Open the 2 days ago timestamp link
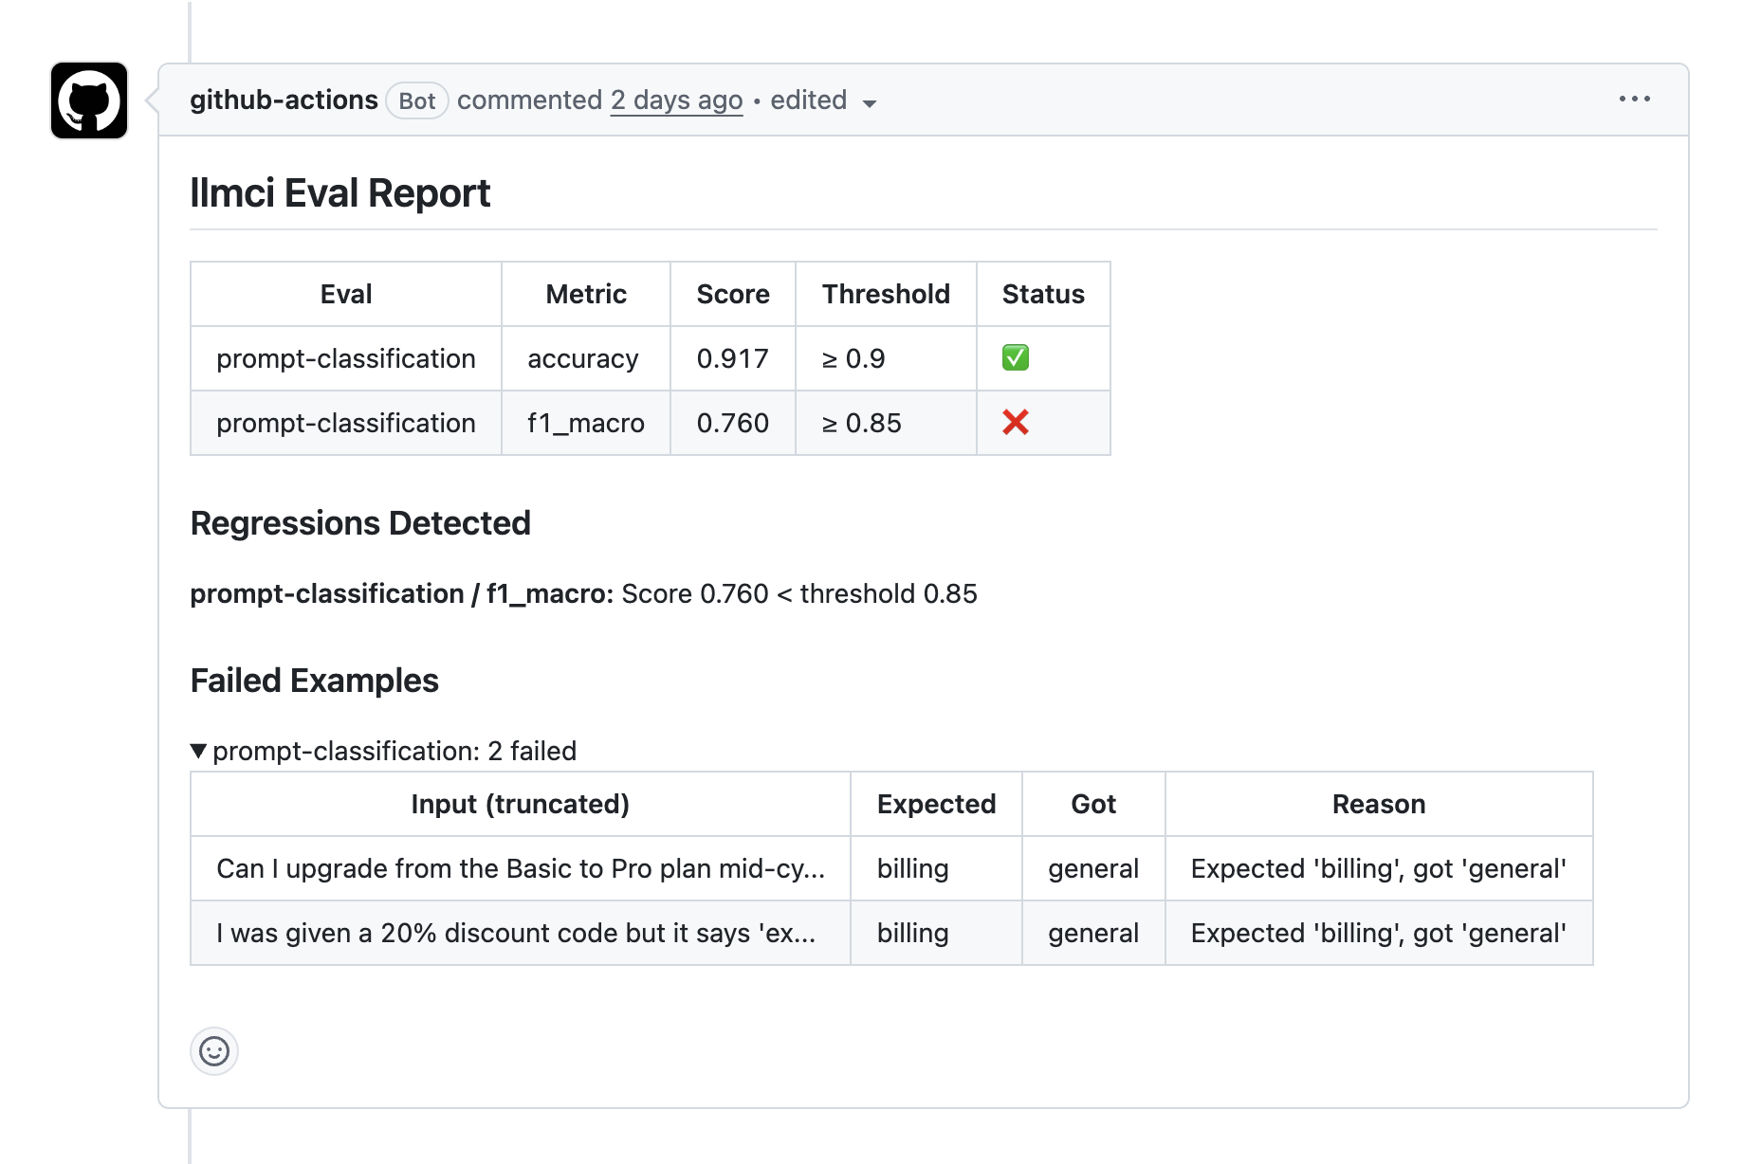The image size is (1743, 1164). click(676, 100)
